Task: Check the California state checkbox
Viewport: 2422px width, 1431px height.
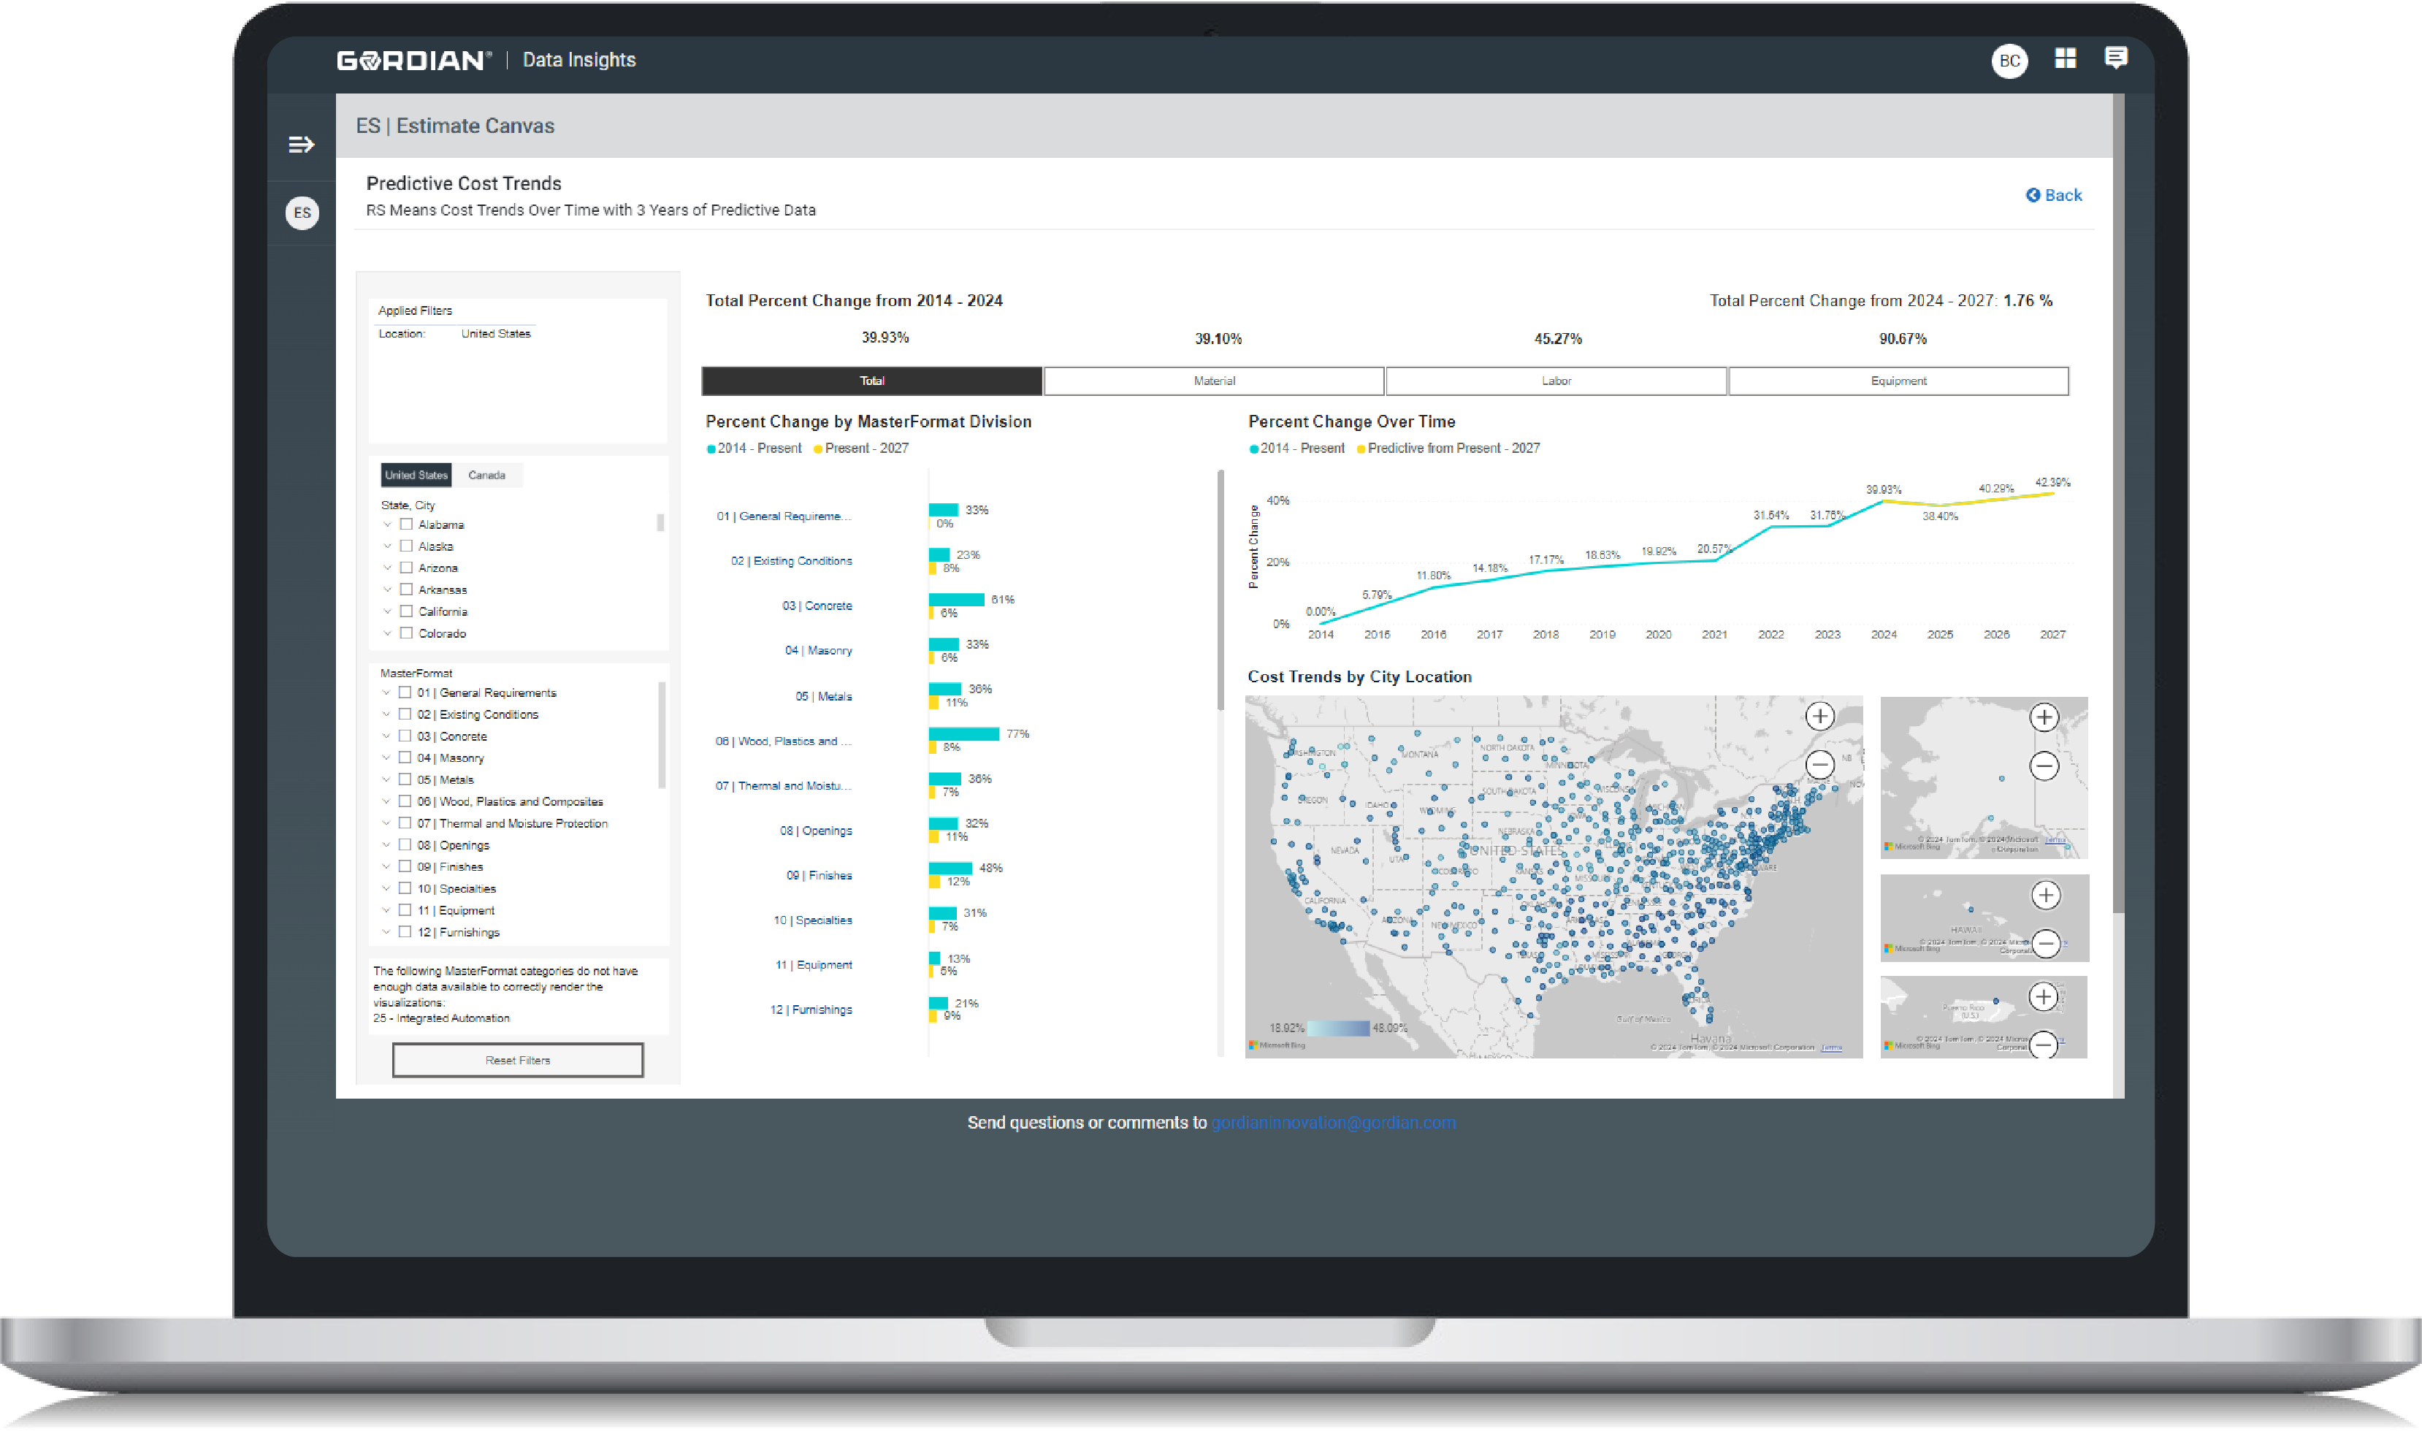Action: pos(406,611)
